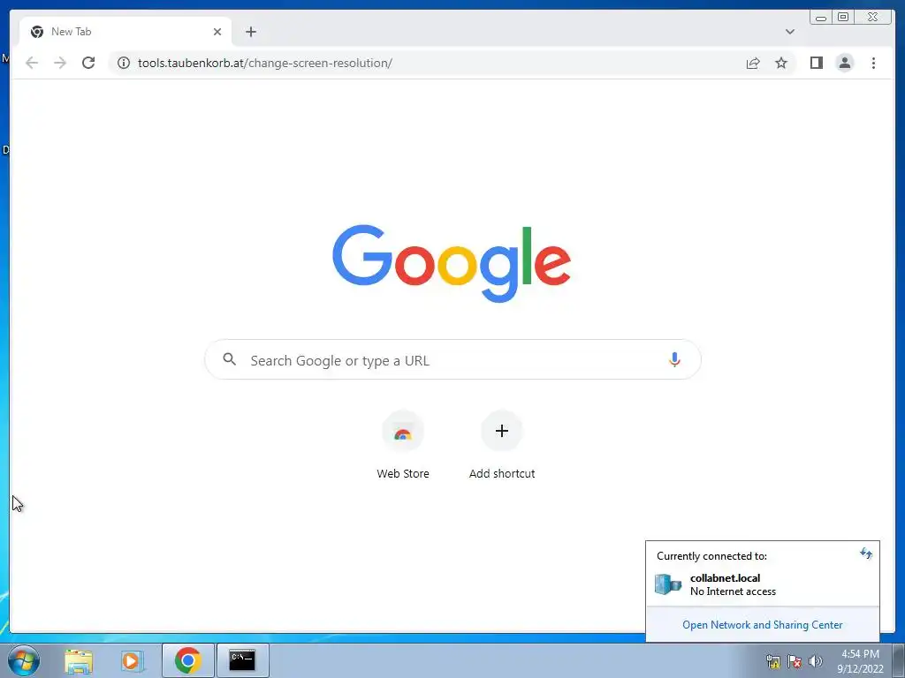Reload the current page
The width and height of the screenshot is (905, 678).
point(88,63)
